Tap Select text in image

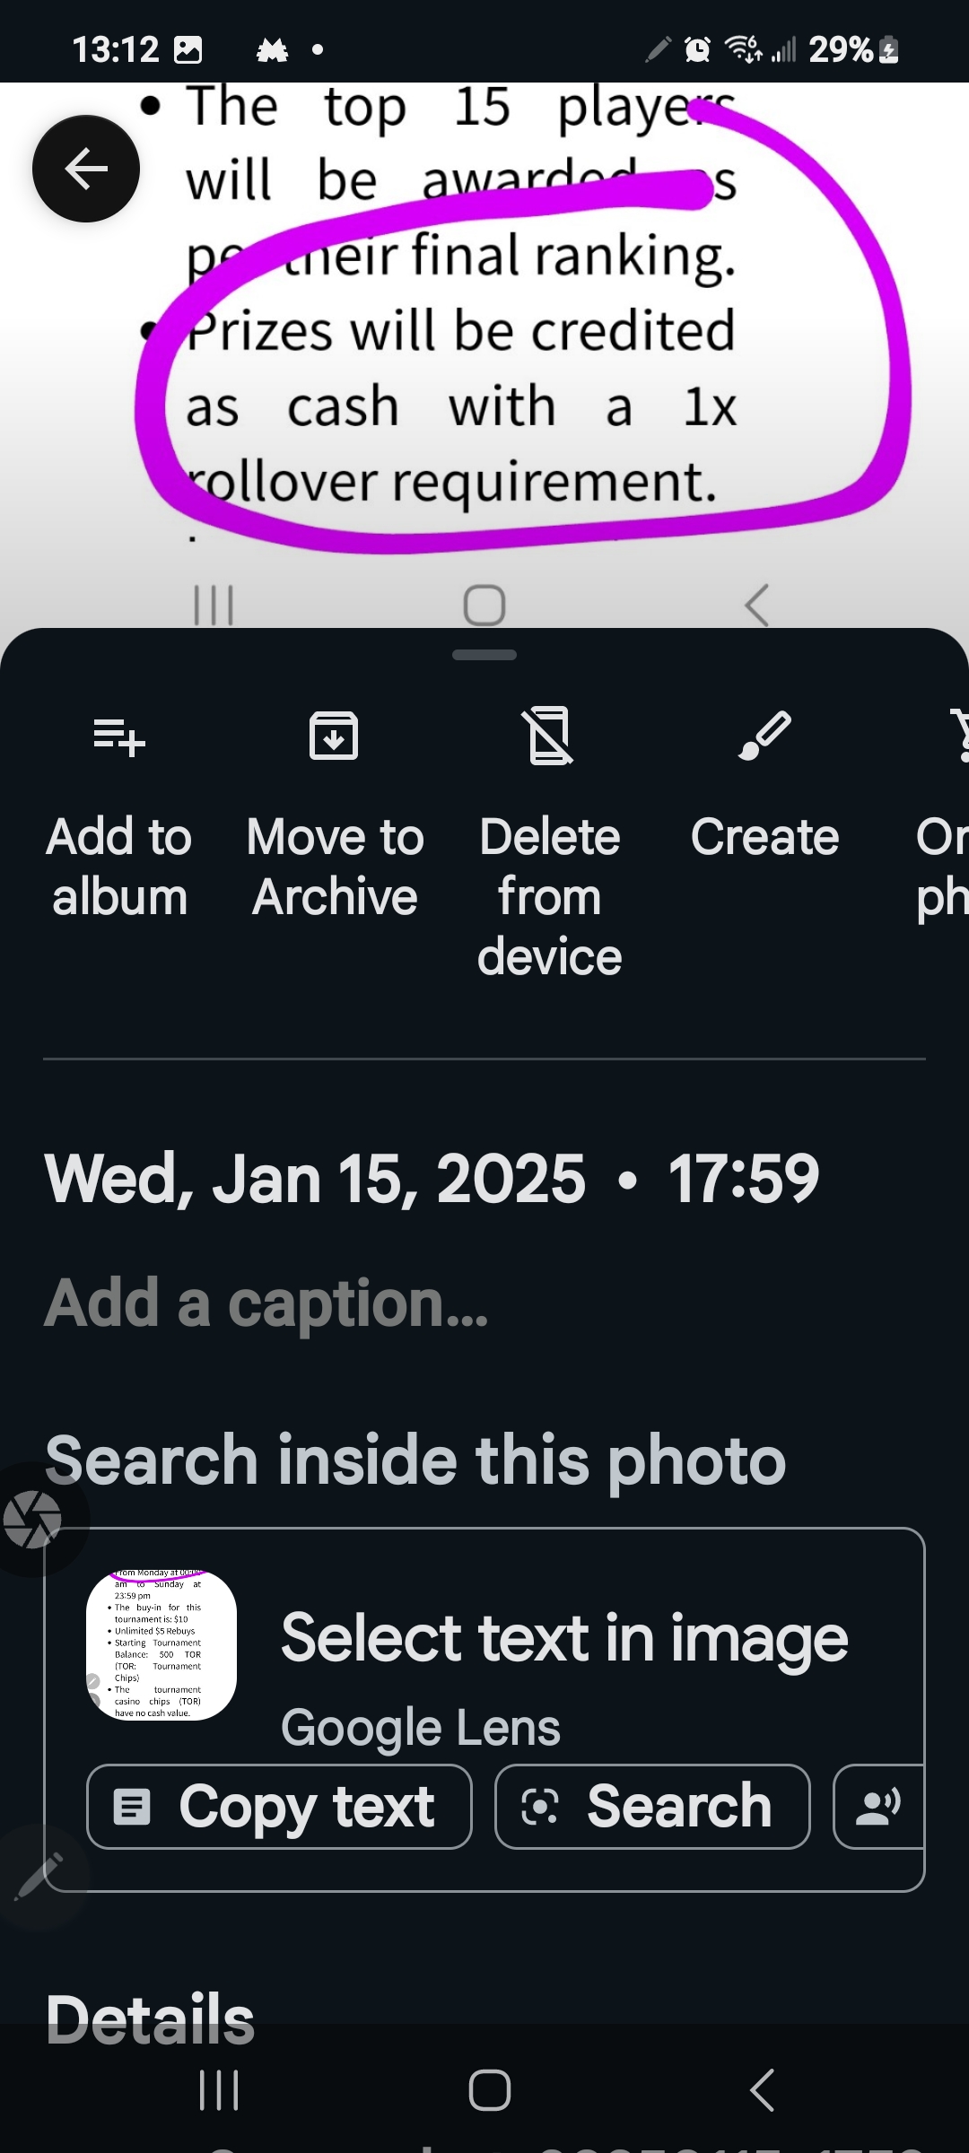[564, 1638]
